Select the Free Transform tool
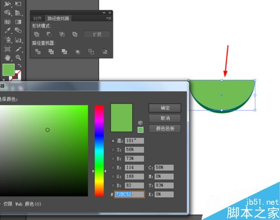Image resolution: width=280 pixels, height=220 pixels. click(18, 3)
